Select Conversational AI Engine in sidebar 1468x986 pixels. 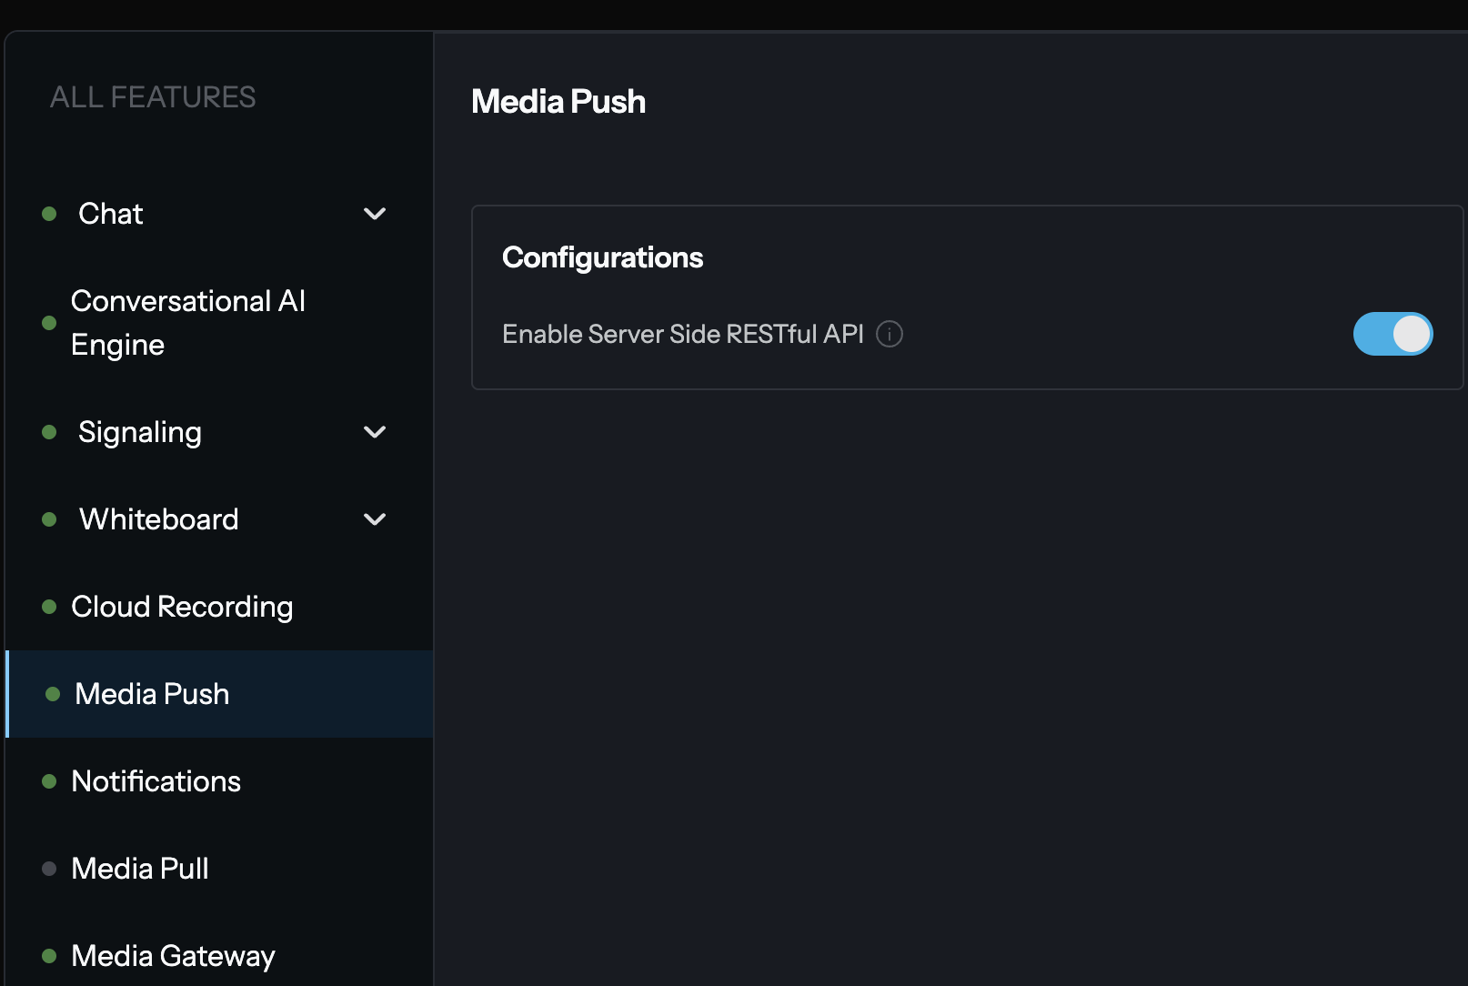tap(187, 323)
